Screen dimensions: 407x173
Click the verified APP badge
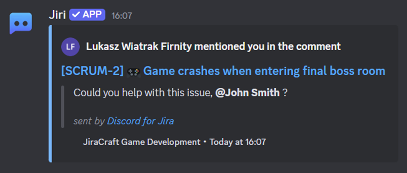(x=87, y=15)
